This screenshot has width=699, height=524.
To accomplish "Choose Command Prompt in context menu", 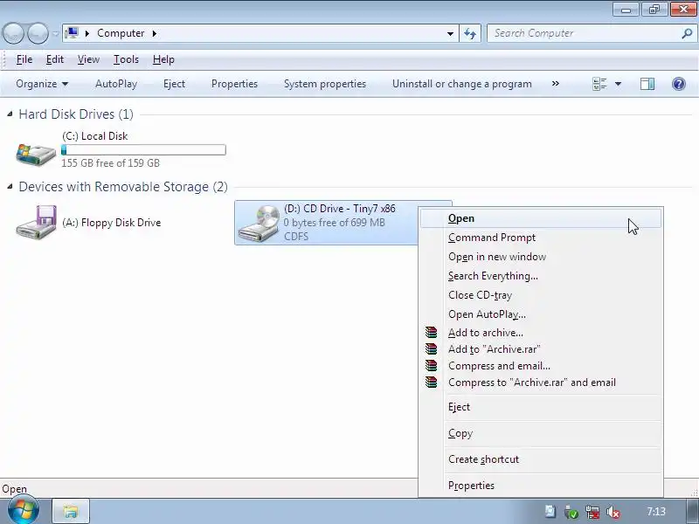I will pyautogui.click(x=541, y=238).
